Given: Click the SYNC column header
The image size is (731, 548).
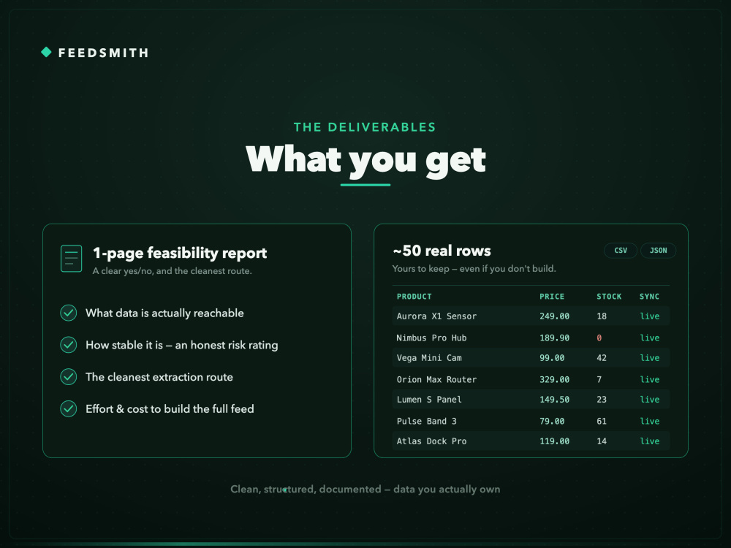Looking at the screenshot, I should tap(649, 297).
